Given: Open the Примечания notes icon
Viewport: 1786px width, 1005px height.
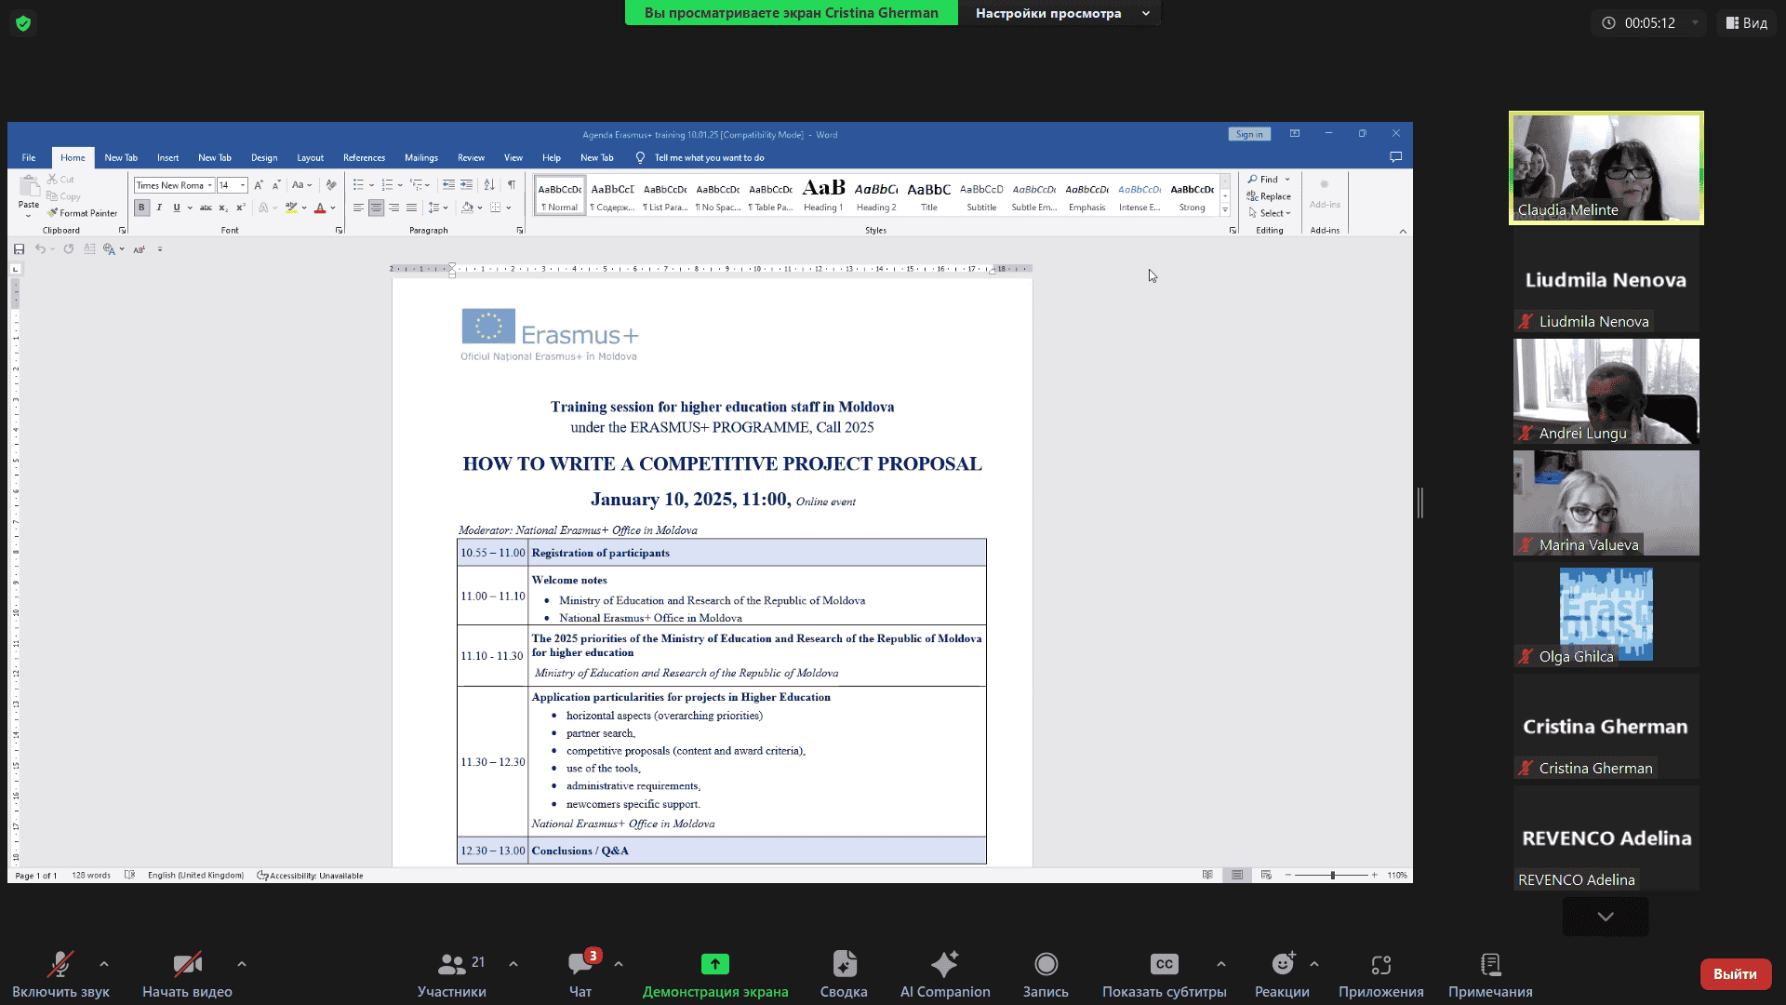Looking at the screenshot, I should pyautogui.click(x=1490, y=965).
